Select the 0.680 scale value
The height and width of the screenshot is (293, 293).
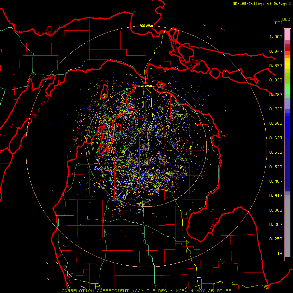[x=276, y=123]
